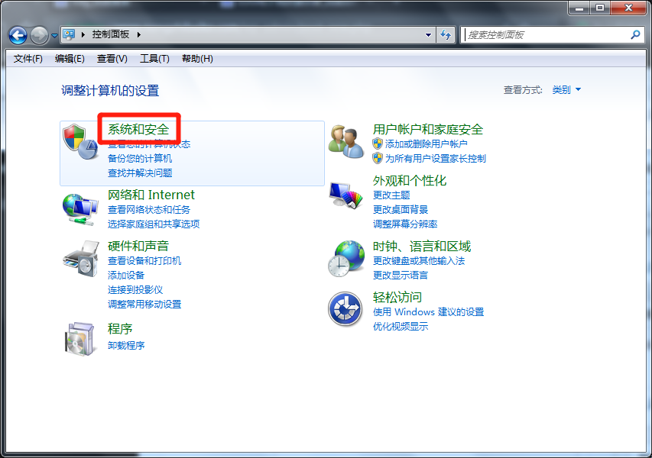The height and width of the screenshot is (458, 652).
Task: Expand the arrow after 控制面板 breadcrumb
Action: (139, 34)
